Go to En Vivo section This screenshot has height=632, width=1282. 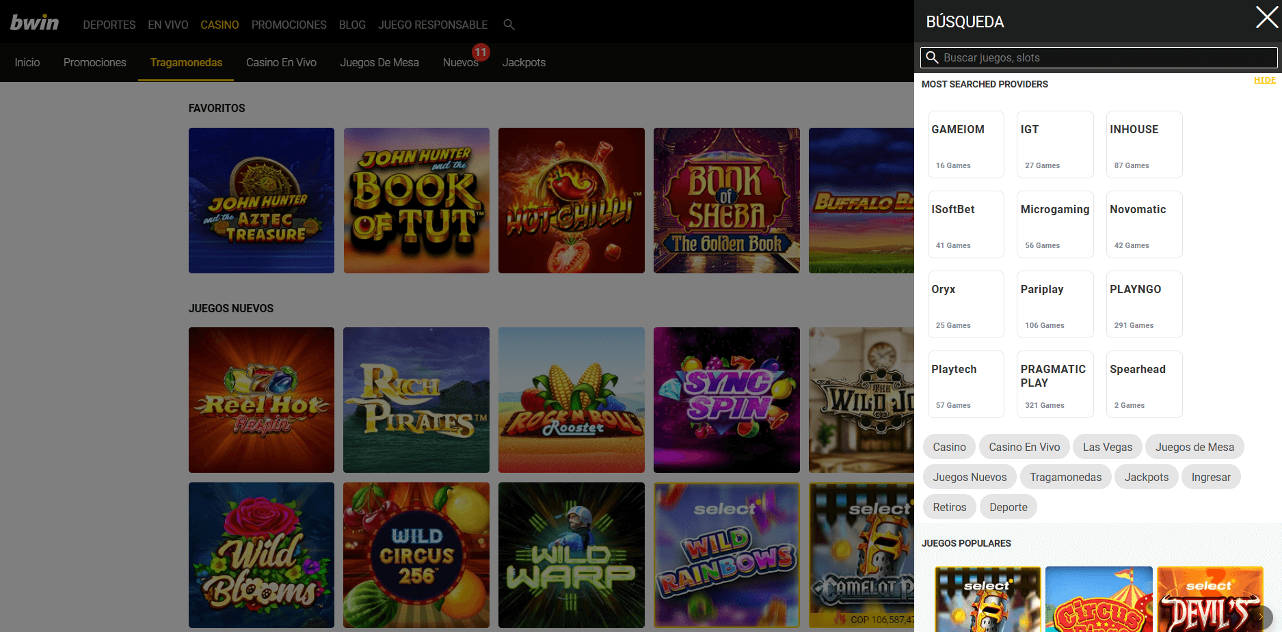(168, 25)
